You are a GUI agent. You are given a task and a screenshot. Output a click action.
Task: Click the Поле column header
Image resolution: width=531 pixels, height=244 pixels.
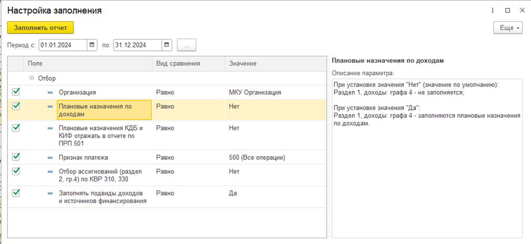88,64
